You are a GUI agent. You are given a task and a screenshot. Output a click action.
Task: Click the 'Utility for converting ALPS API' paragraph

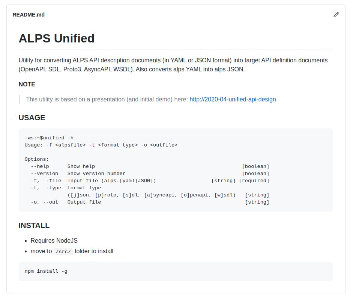tap(173, 65)
